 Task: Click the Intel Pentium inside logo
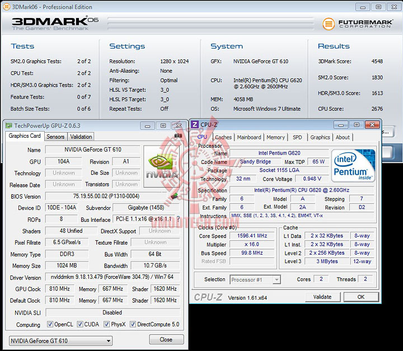point(353,166)
